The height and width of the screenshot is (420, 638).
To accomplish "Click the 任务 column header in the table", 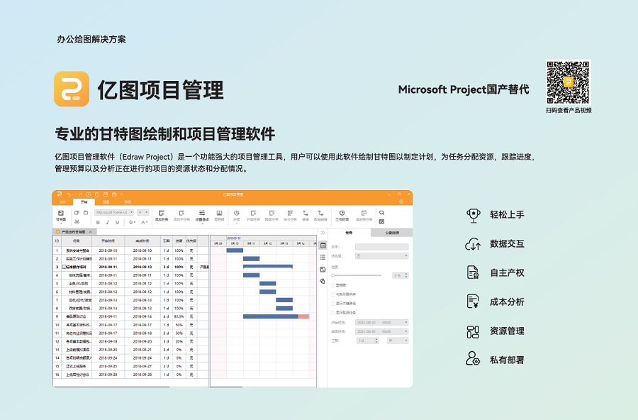I will click(77, 241).
